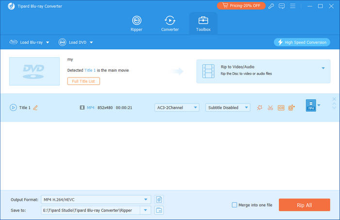Click the 00:00:21 duration text
The image size is (340, 220).
point(124,108)
